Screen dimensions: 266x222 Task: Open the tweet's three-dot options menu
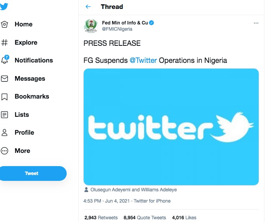pos(256,23)
